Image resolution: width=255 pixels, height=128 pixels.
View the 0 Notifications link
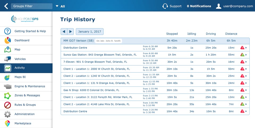click(199, 6)
